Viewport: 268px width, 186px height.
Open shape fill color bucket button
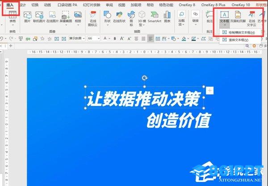pyautogui.click(x=184, y=39)
